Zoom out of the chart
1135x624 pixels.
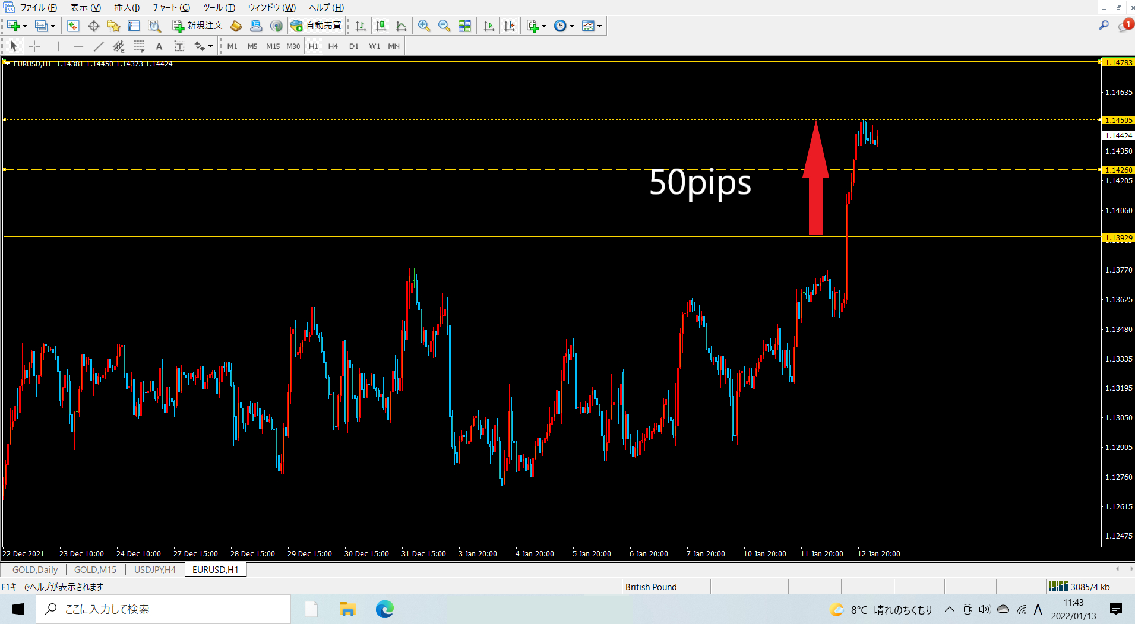pos(444,26)
